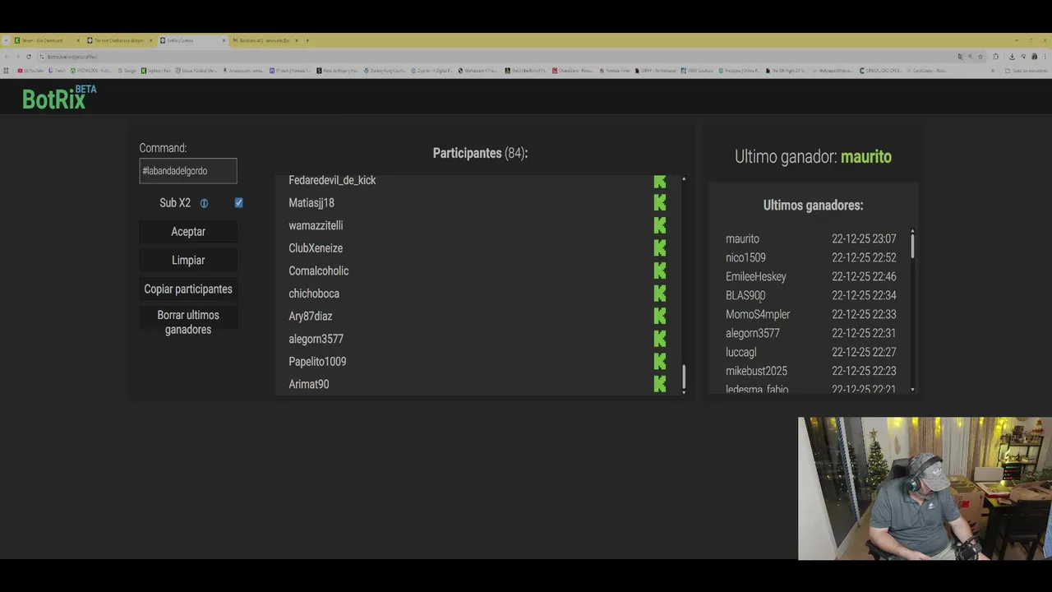Click the browser forward arrow

pyautogui.click(x=17, y=57)
